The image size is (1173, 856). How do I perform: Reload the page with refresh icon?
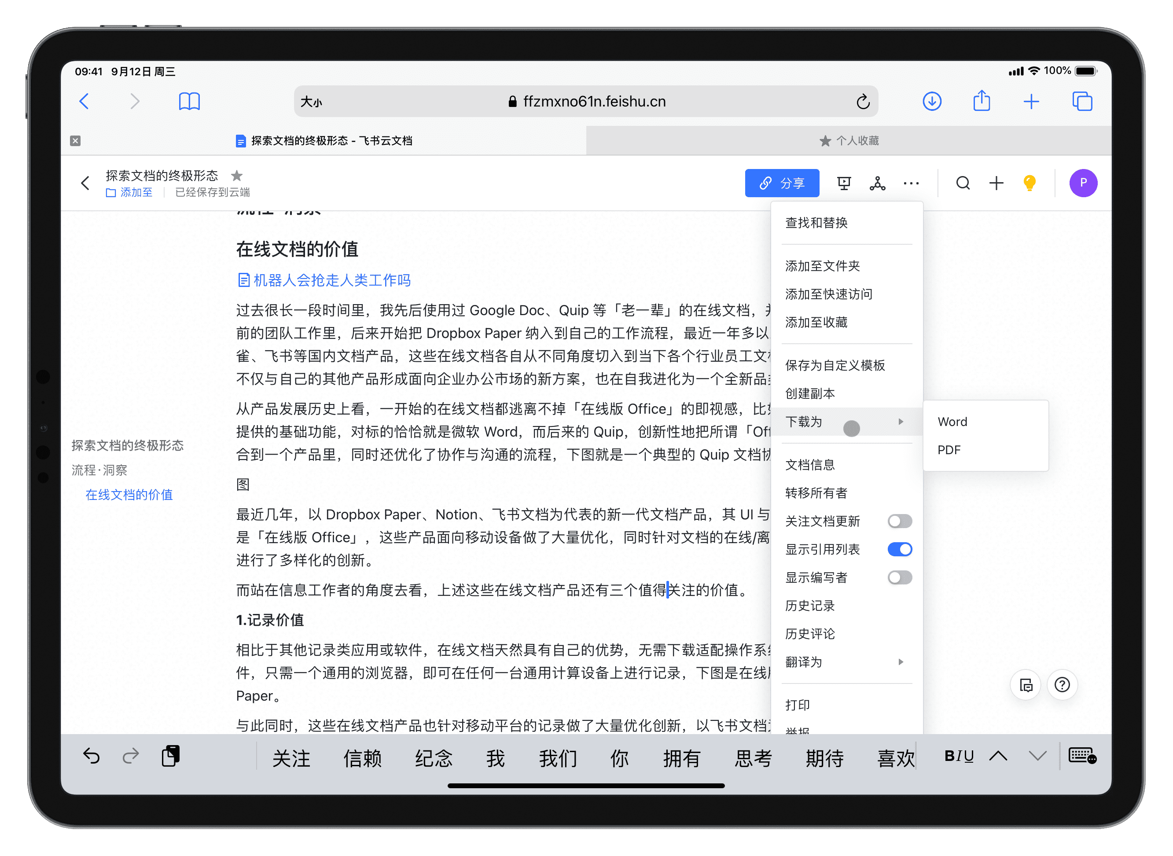pos(863,101)
